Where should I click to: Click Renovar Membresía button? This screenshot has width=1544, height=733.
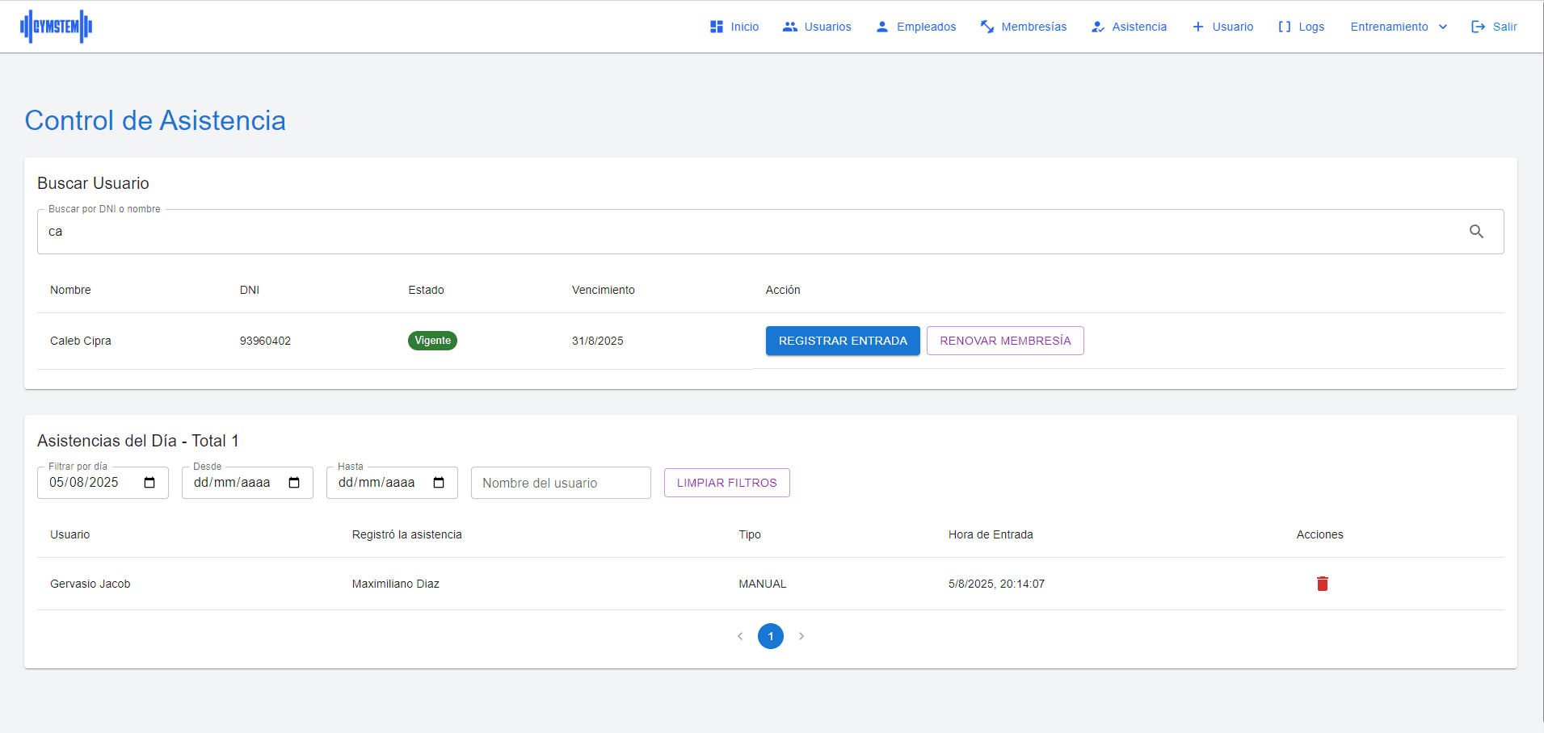point(1005,341)
